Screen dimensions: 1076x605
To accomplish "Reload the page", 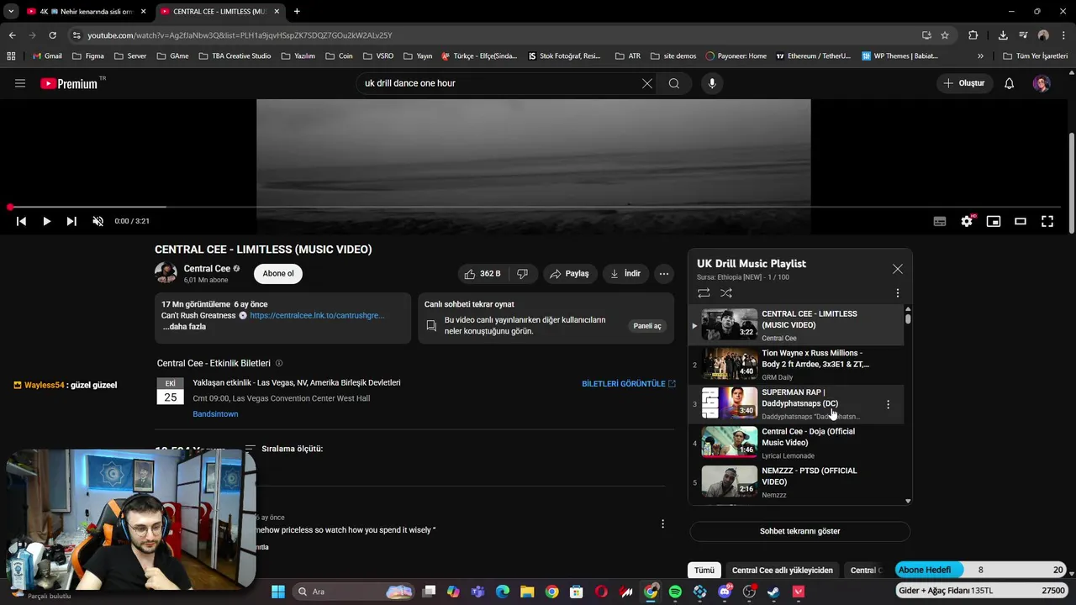I will click(x=52, y=35).
